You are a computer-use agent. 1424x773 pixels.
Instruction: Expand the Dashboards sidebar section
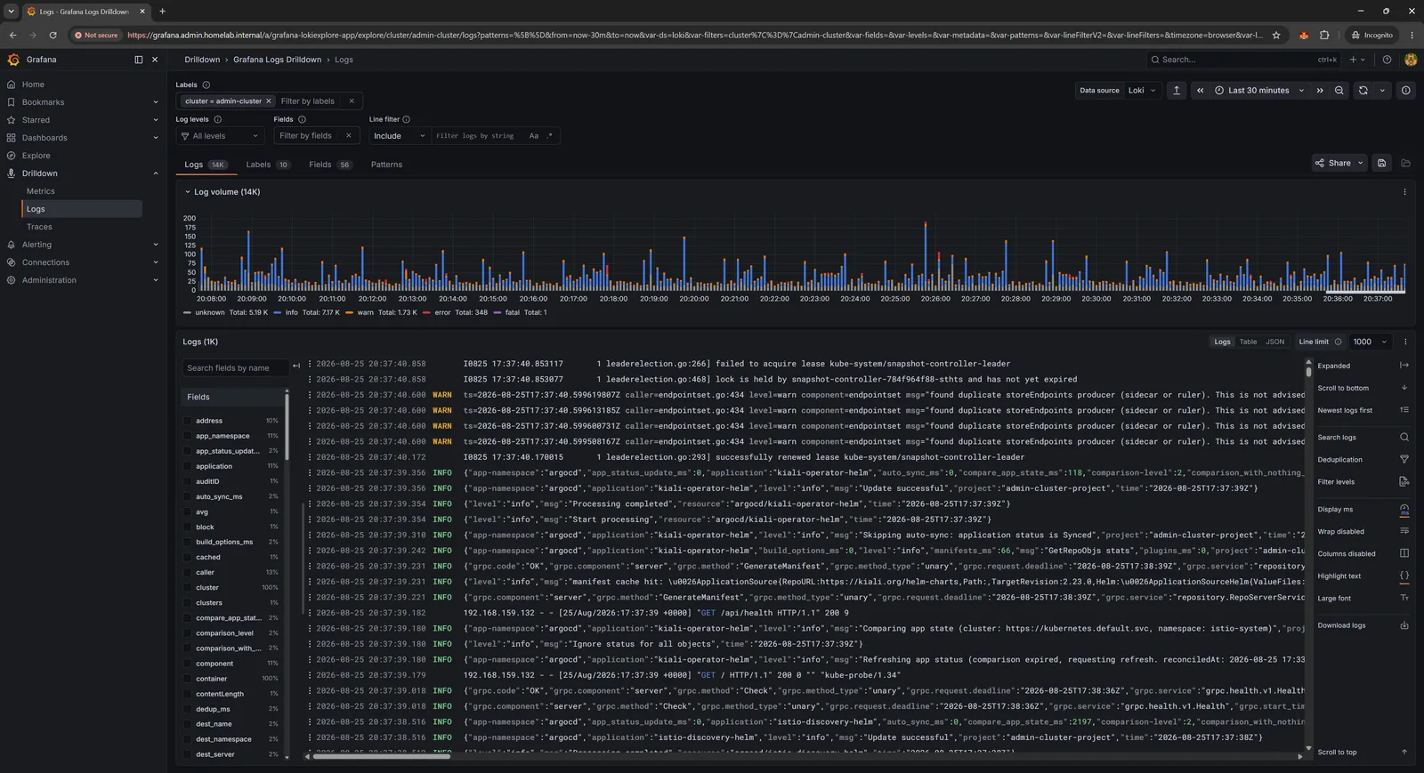[x=156, y=138]
